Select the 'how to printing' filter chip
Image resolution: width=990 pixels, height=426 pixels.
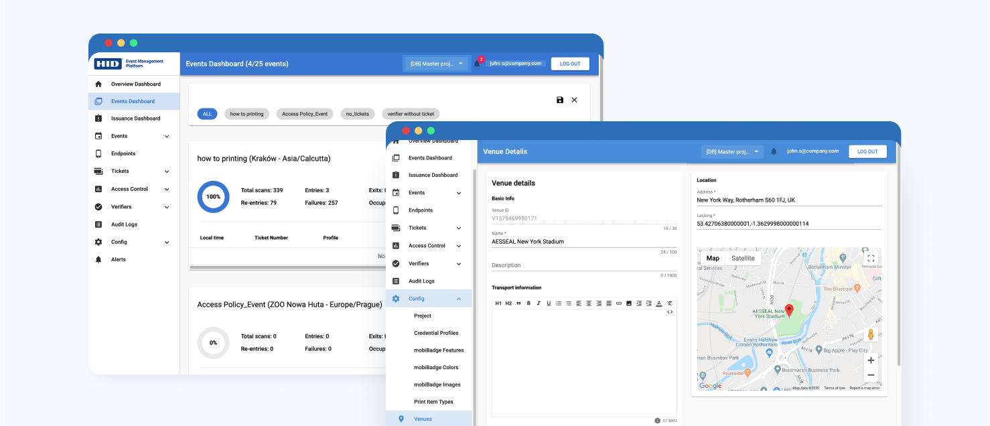coord(246,114)
